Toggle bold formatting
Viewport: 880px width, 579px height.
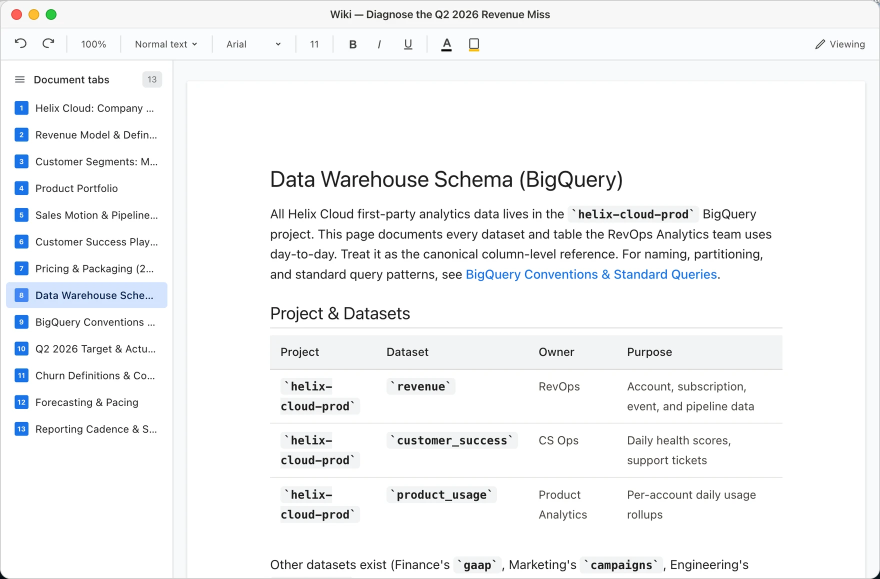pos(352,44)
